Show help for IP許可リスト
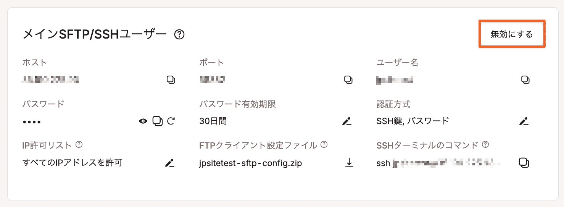 [x=79, y=145]
